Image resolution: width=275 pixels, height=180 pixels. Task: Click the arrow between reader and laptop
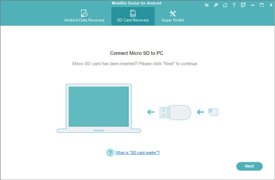[151, 112]
